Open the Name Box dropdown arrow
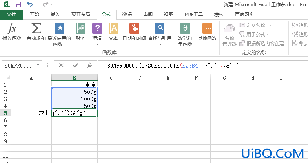 pos(38,65)
